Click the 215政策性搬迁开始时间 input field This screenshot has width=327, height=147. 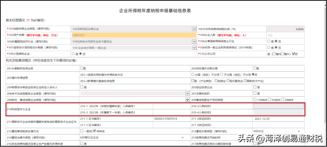(279, 137)
